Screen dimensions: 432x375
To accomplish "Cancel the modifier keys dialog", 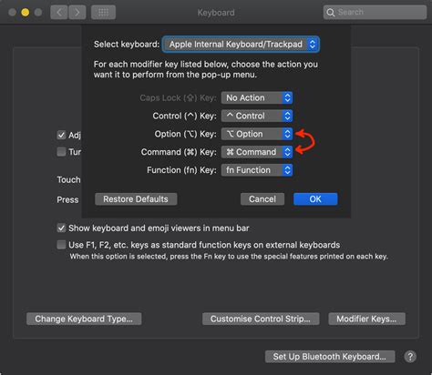I will coord(262,199).
